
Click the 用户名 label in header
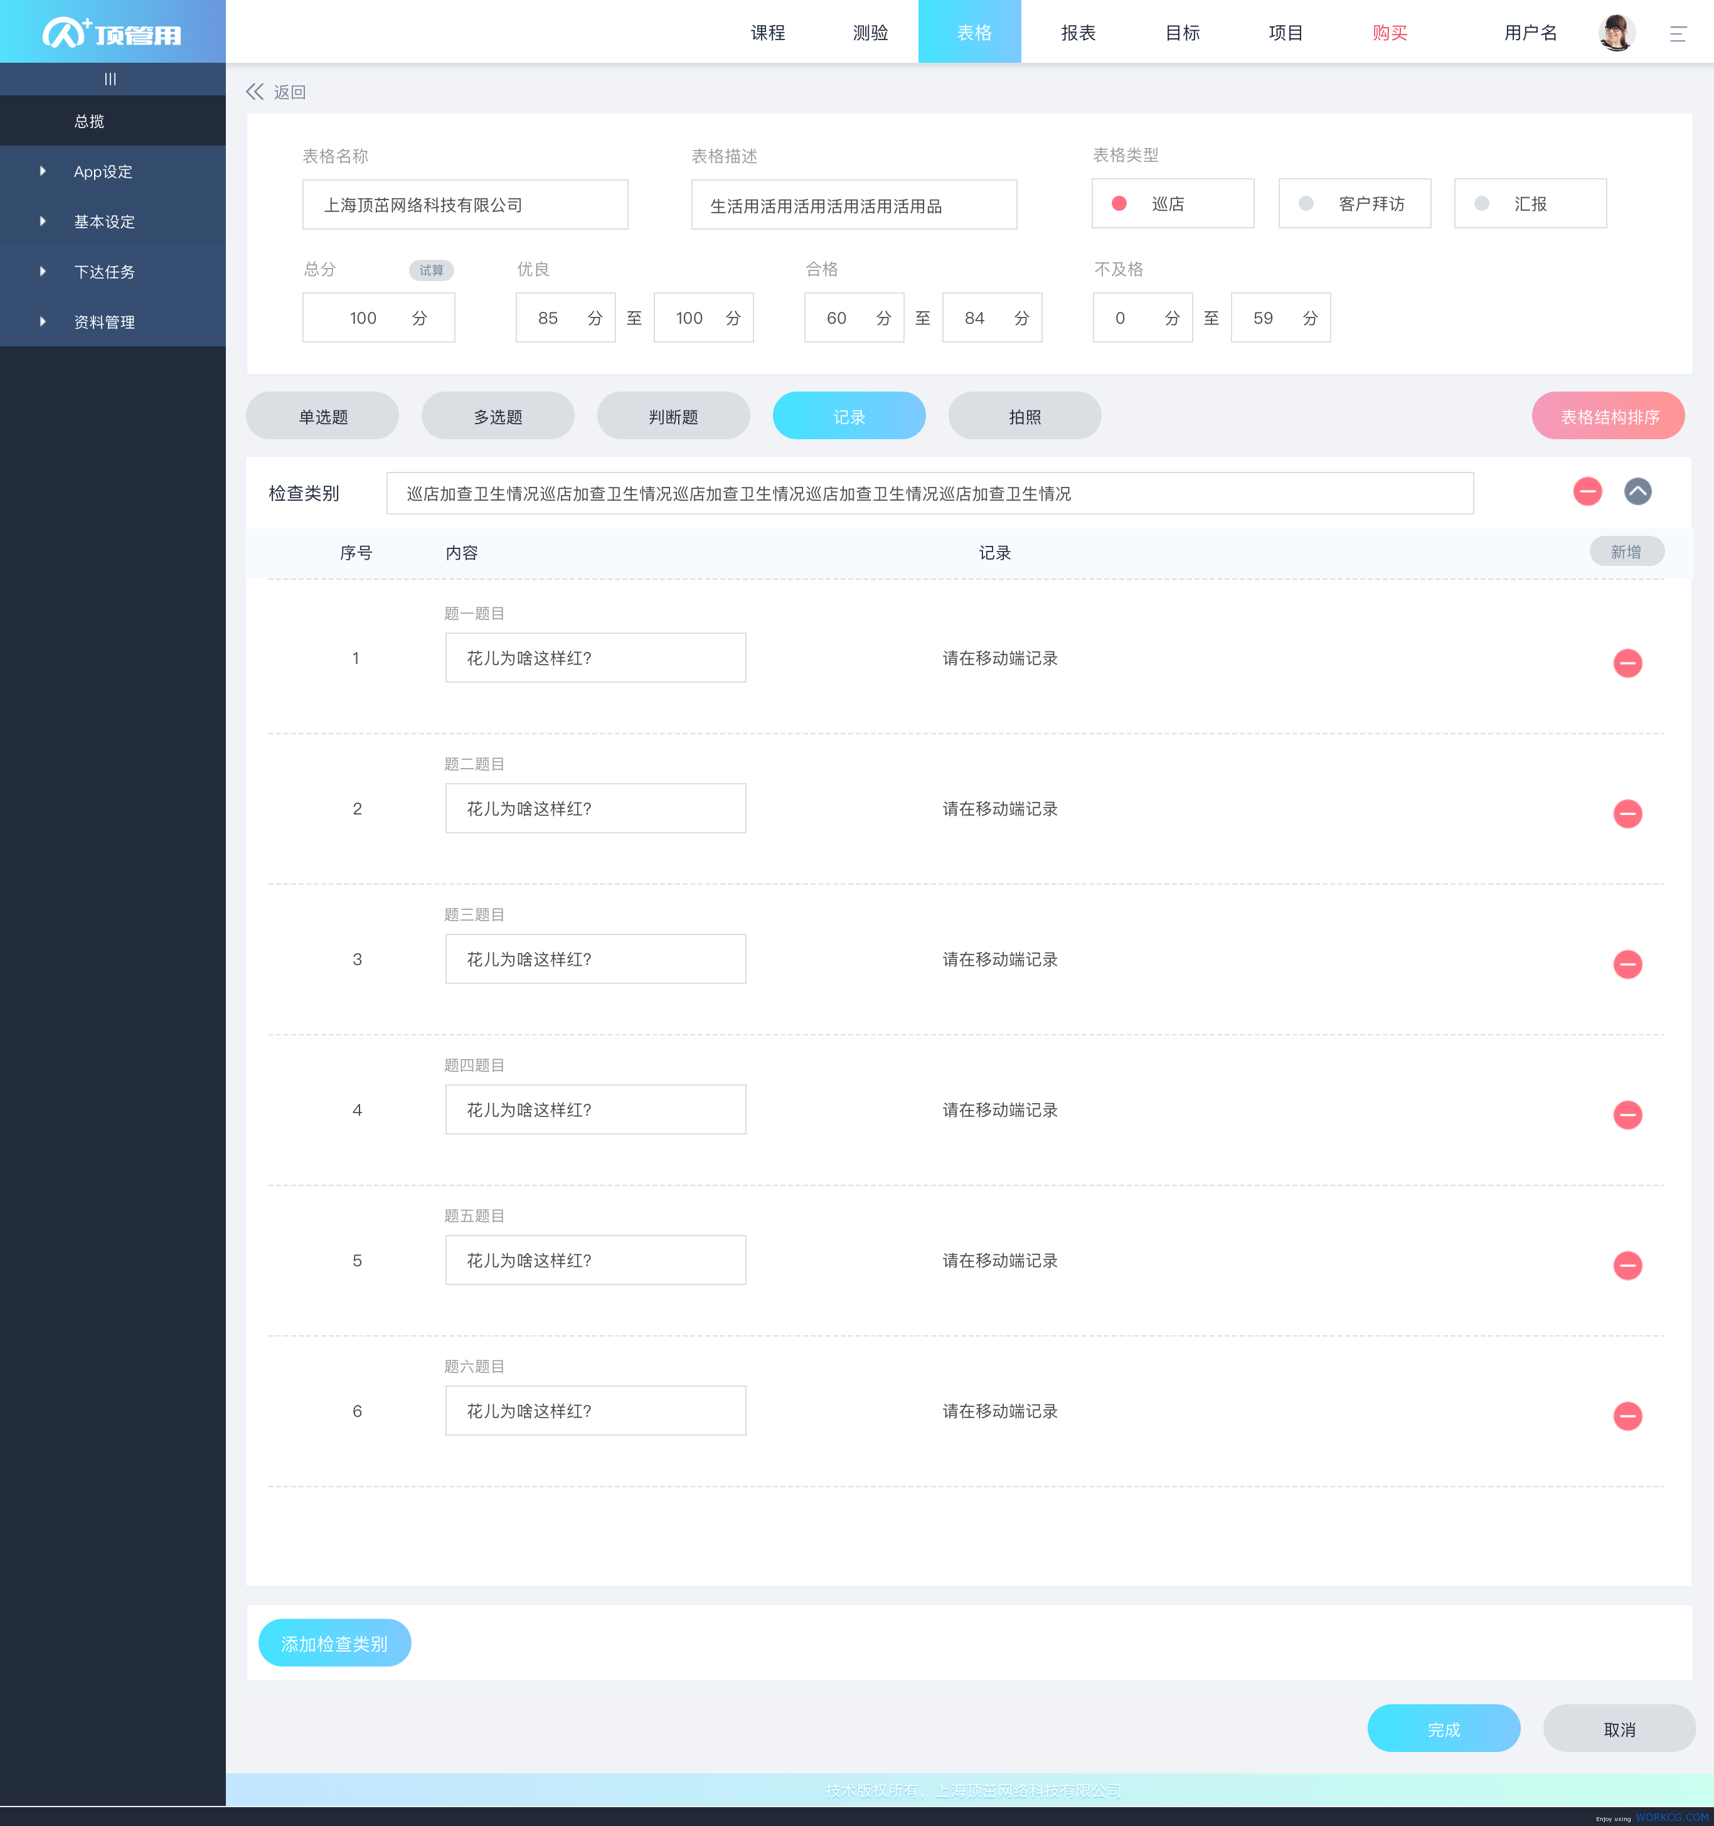[x=1530, y=33]
